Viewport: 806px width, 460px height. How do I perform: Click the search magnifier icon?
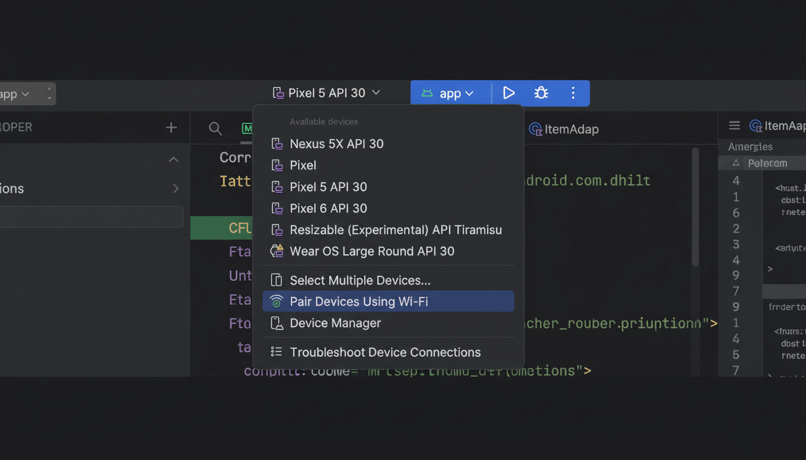215,128
